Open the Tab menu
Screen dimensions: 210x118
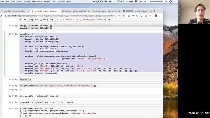click(54, 1)
